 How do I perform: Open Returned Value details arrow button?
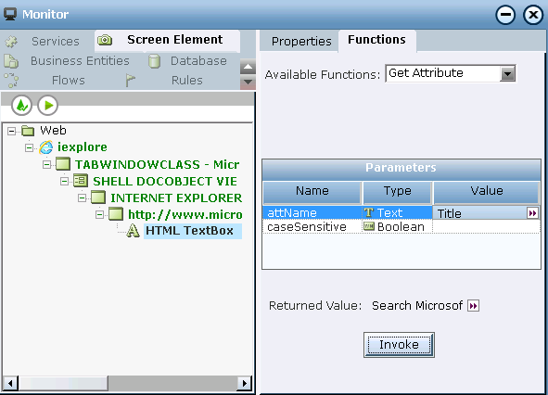(x=473, y=306)
